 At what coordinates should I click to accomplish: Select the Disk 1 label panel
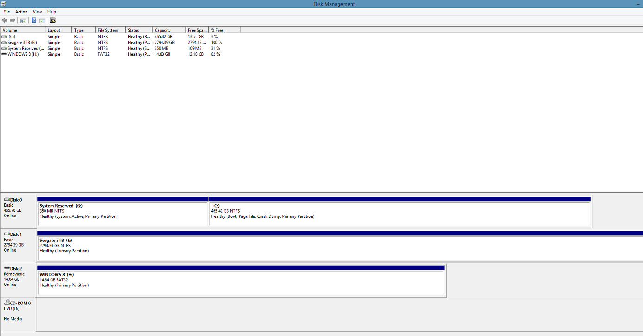click(19, 246)
